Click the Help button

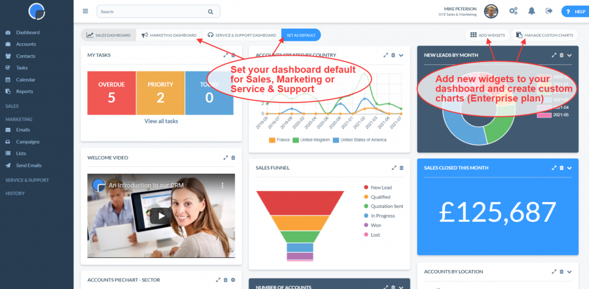click(576, 12)
